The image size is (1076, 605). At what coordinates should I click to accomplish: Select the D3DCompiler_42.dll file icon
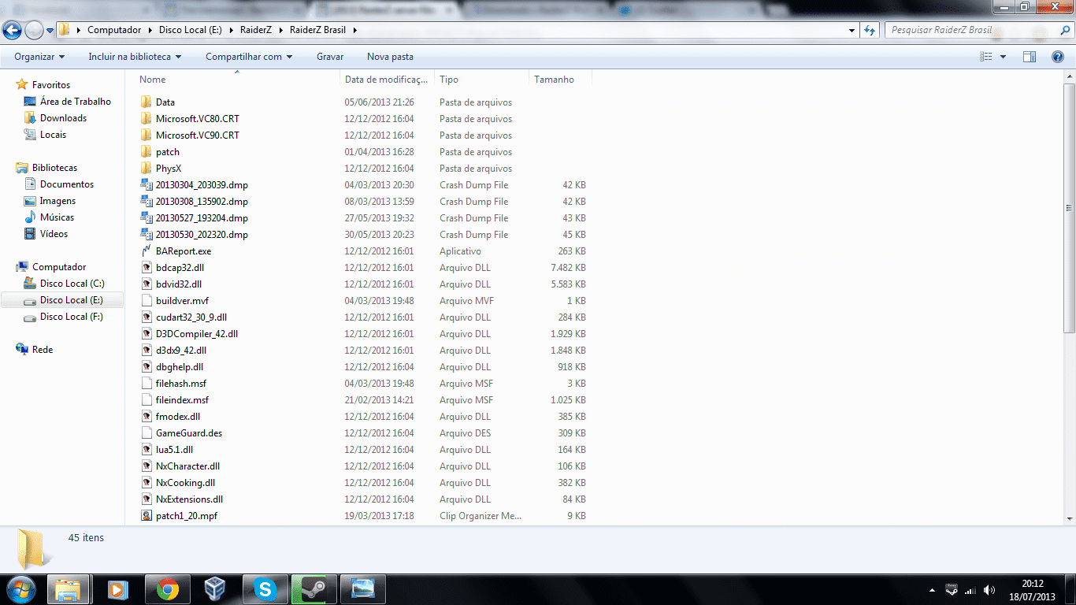146,334
